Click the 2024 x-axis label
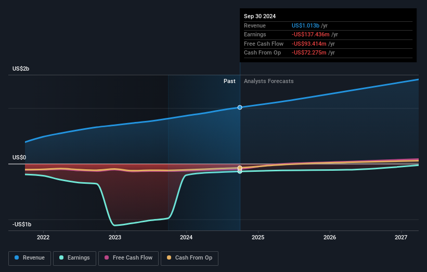The image size is (427, 272). (x=186, y=237)
